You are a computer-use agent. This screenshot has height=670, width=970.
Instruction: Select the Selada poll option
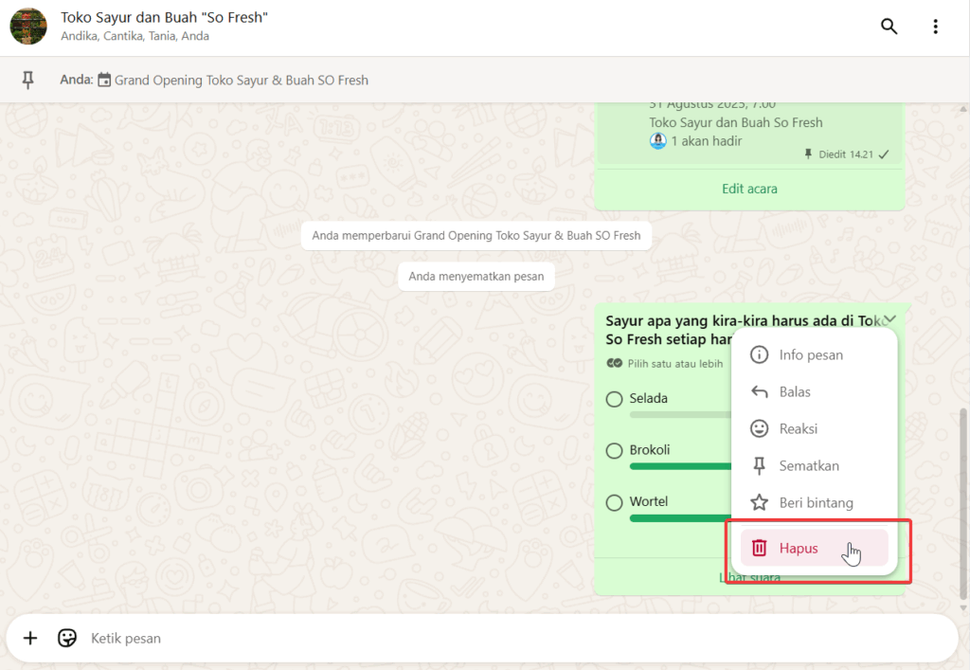click(x=615, y=399)
